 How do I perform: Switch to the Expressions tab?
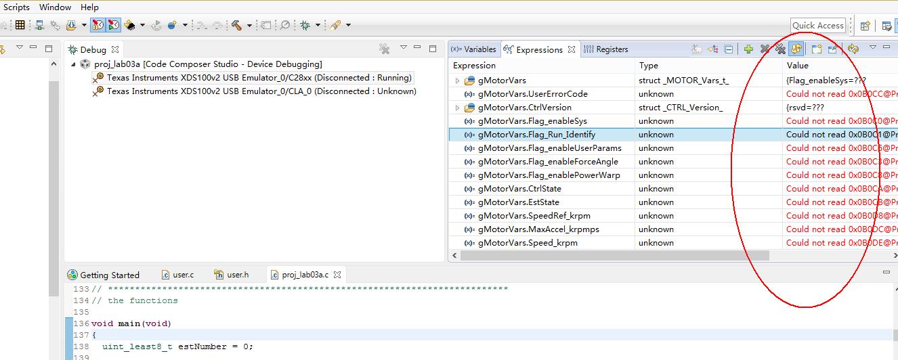tap(540, 49)
